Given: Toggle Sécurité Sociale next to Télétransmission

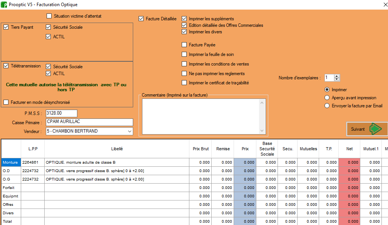Looking at the screenshot, I should tap(48, 67).
